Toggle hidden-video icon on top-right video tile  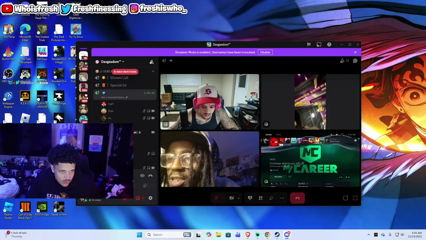[x=266, y=124]
